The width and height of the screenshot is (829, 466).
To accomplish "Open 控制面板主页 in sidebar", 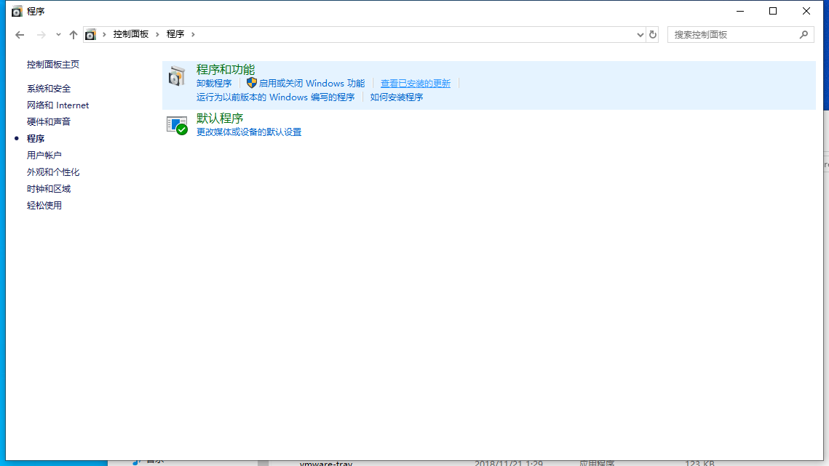I will (53, 65).
